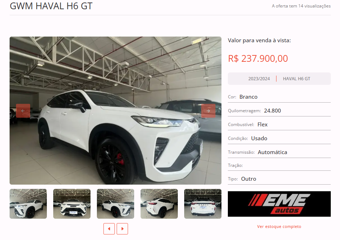Click right triangle button below thumbnails

click(x=122, y=229)
